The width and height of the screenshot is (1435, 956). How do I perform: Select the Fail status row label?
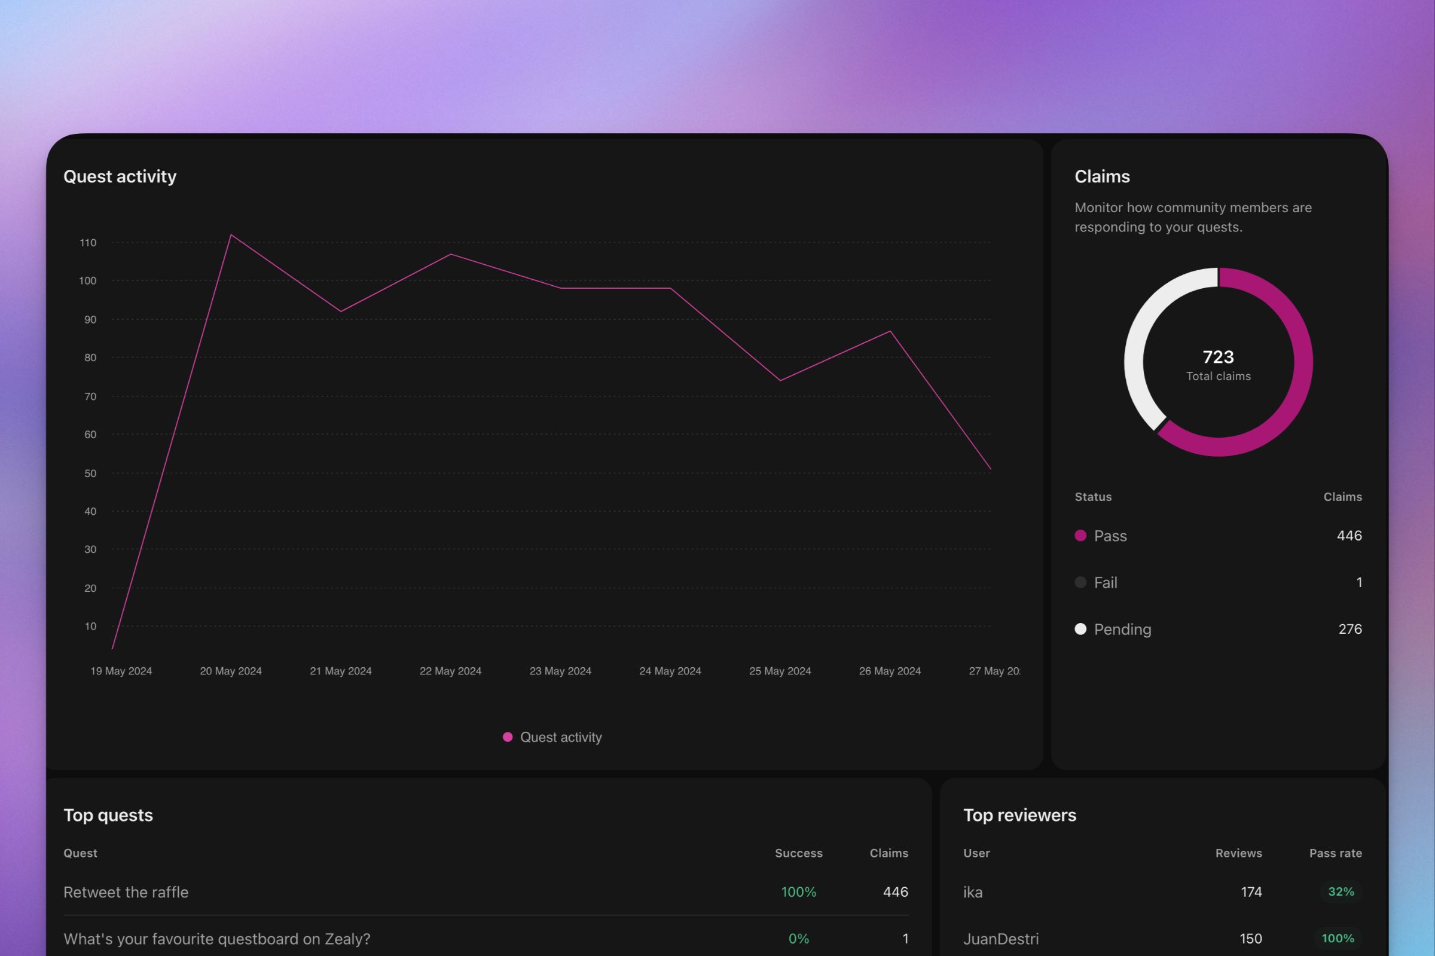pos(1105,582)
